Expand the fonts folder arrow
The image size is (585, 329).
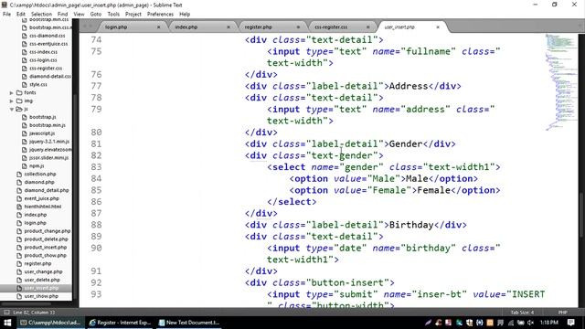point(12,93)
